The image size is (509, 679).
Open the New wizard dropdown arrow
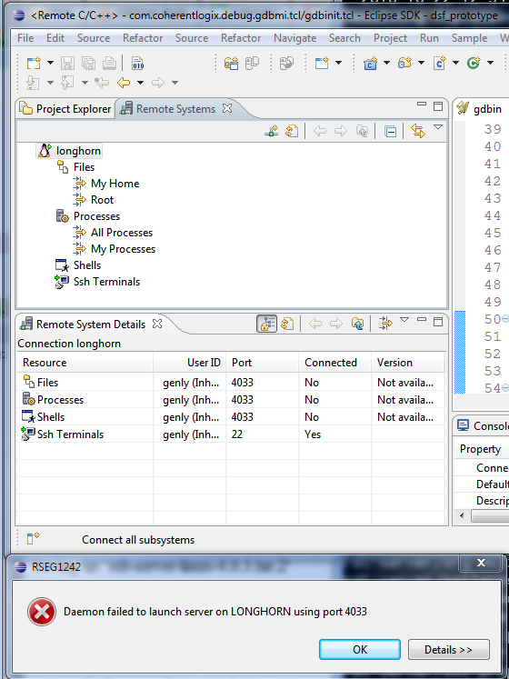tap(50, 64)
